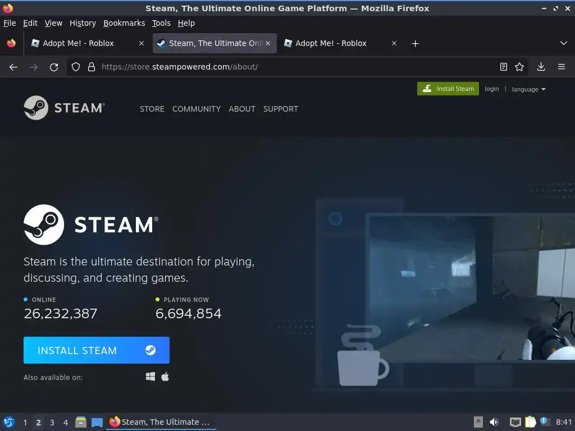Open the system start menu in taskbar
Image resolution: width=575 pixels, height=431 pixels.
[x=9, y=422]
